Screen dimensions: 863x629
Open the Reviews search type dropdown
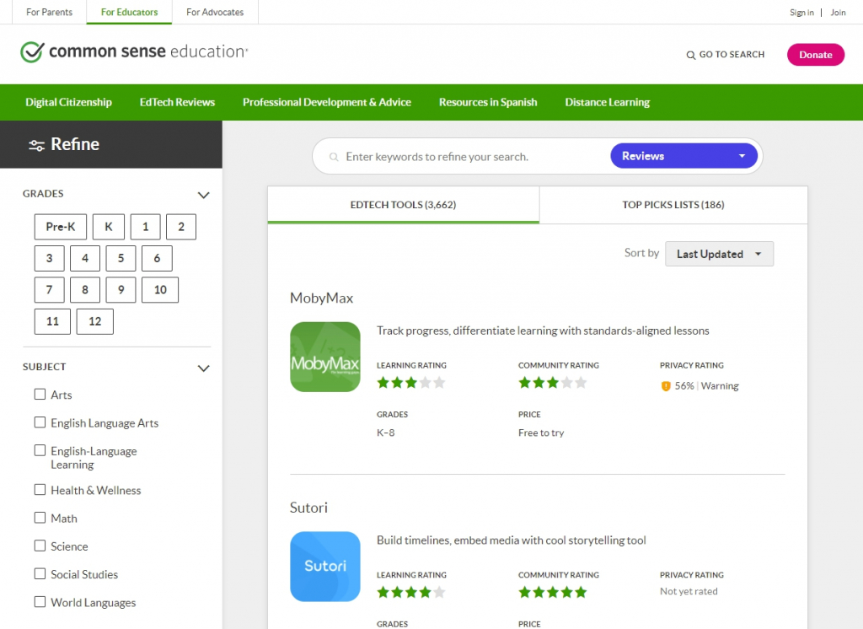pyautogui.click(x=683, y=156)
